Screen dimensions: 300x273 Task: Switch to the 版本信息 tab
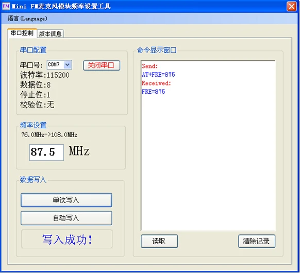click(50, 34)
